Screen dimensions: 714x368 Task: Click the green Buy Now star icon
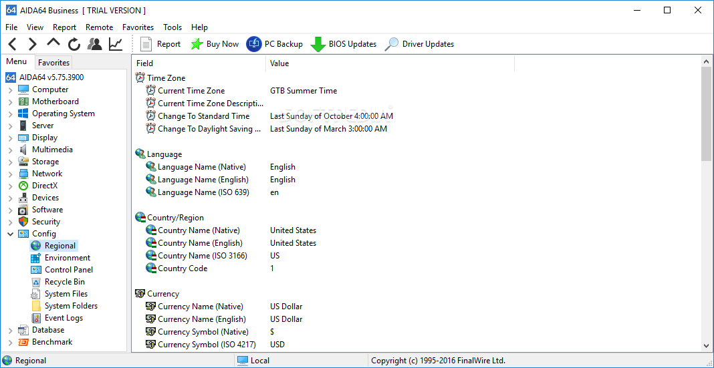coord(197,44)
